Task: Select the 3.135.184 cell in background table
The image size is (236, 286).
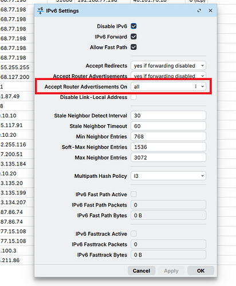Action: click(13, 164)
